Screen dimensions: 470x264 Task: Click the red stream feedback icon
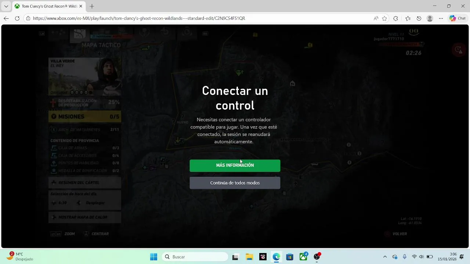(x=458, y=50)
